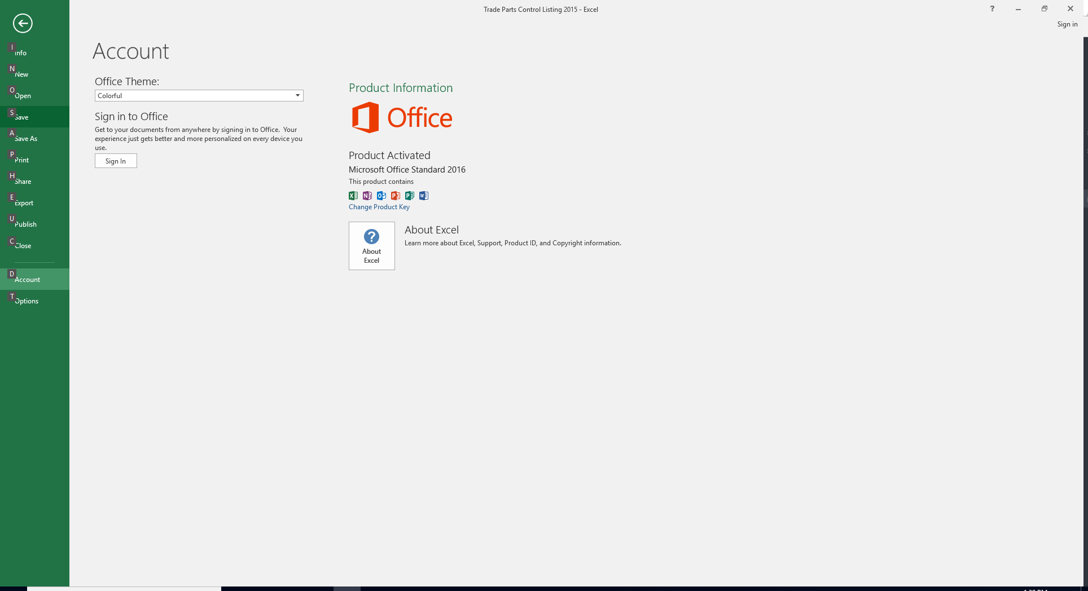Open the Publish page
This screenshot has width=1088, height=591.
pos(34,224)
